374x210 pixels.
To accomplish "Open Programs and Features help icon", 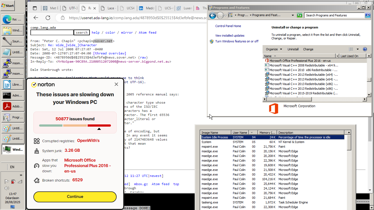I will click(x=365, y=49).
